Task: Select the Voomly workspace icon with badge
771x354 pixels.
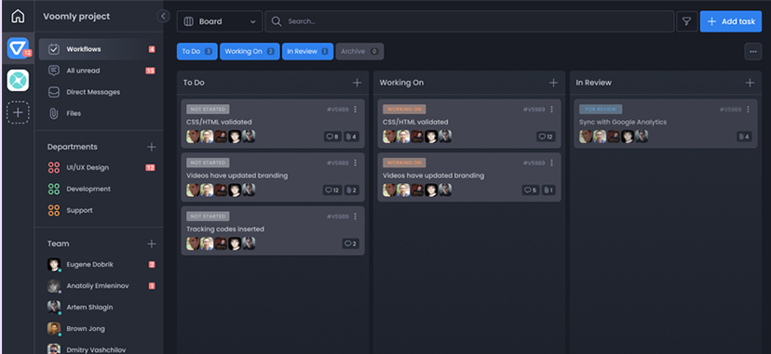Action: pos(19,48)
